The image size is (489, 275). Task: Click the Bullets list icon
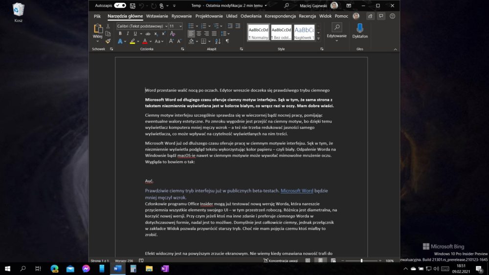point(191,26)
